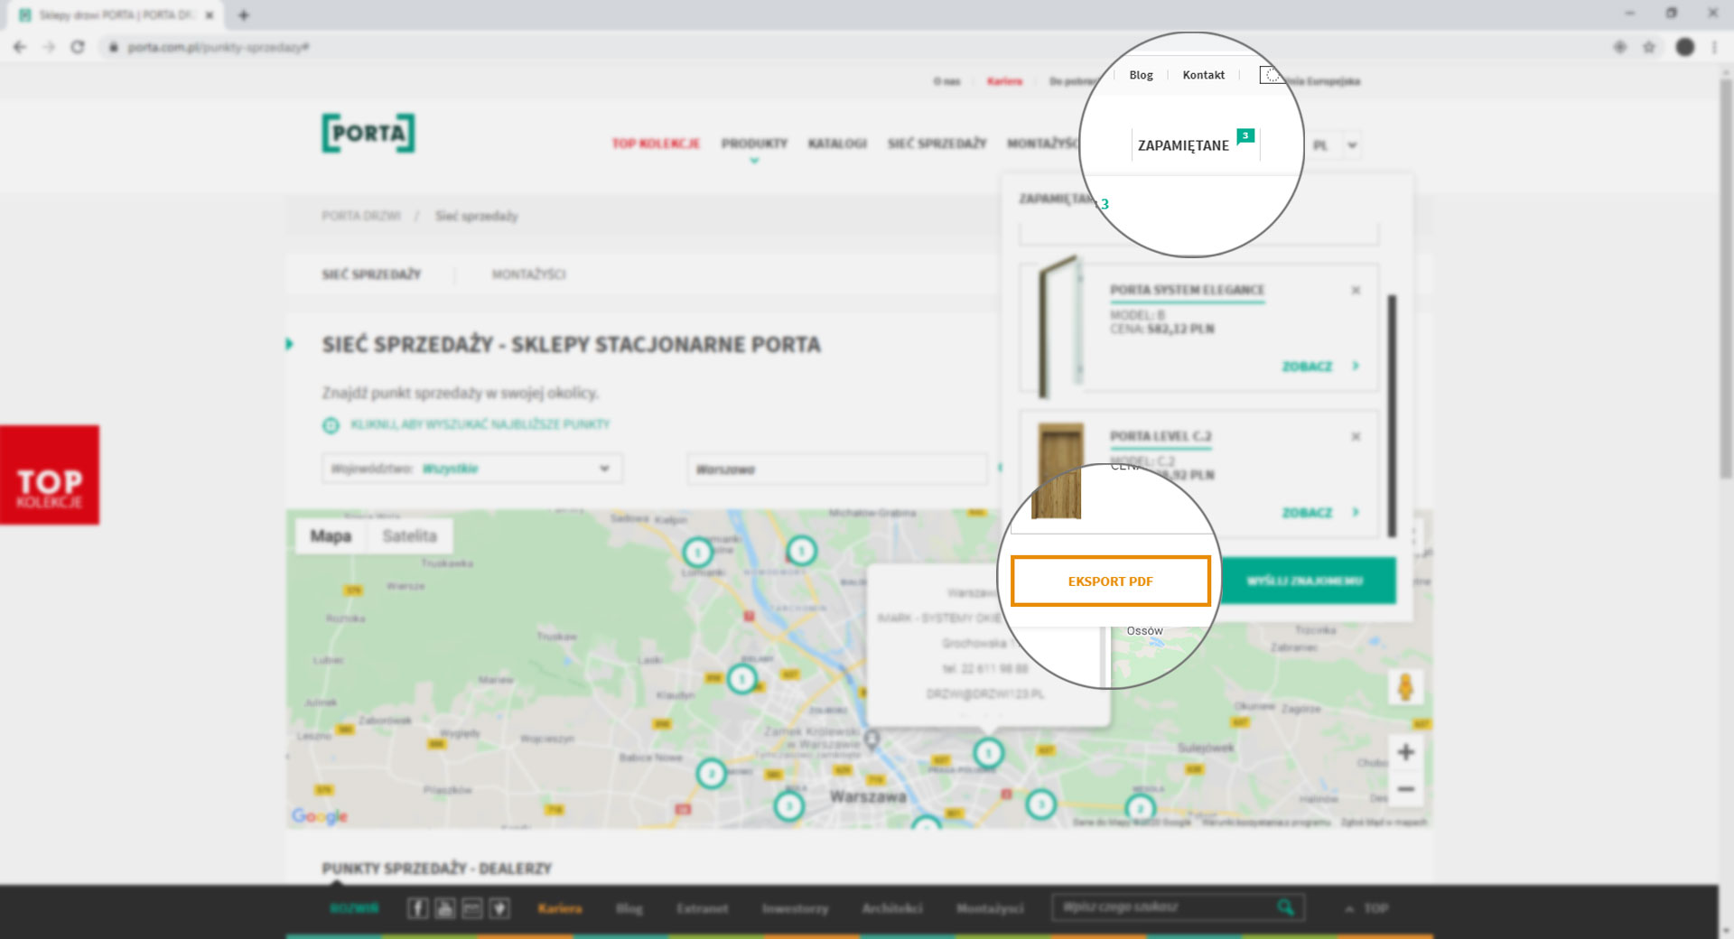Open KATALOGI in main menu

click(837, 144)
